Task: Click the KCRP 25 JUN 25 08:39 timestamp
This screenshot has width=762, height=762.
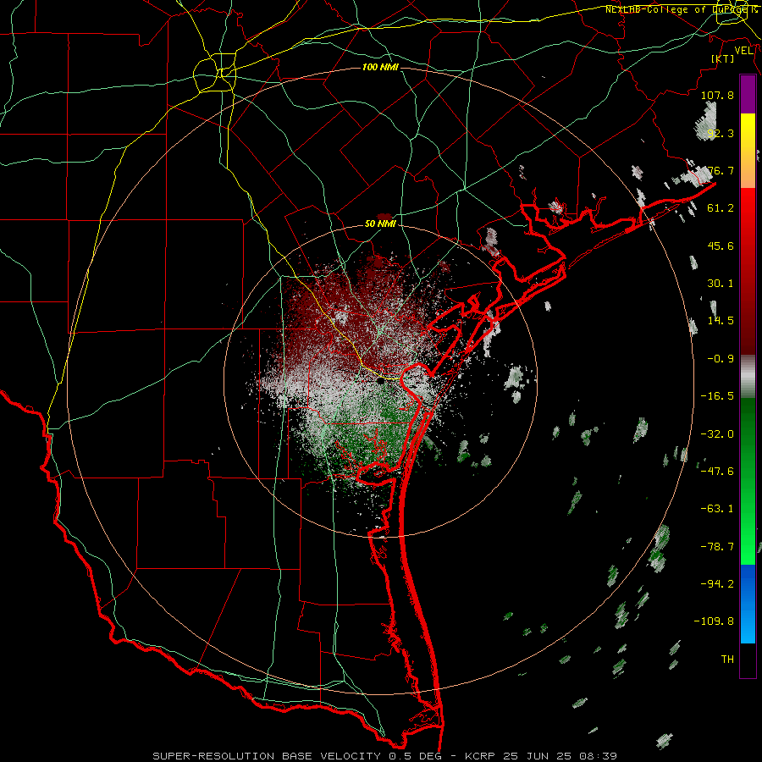Action: 541,756
